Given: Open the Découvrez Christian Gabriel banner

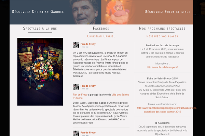Looking at the screenshot, I should point(55,12).
